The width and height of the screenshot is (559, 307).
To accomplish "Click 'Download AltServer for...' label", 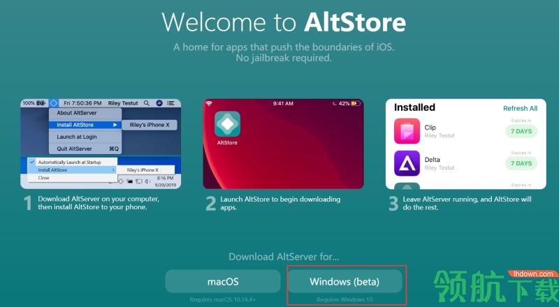I will pos(284,257).
